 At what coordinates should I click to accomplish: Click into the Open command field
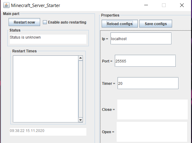click(x=152, y=132)
